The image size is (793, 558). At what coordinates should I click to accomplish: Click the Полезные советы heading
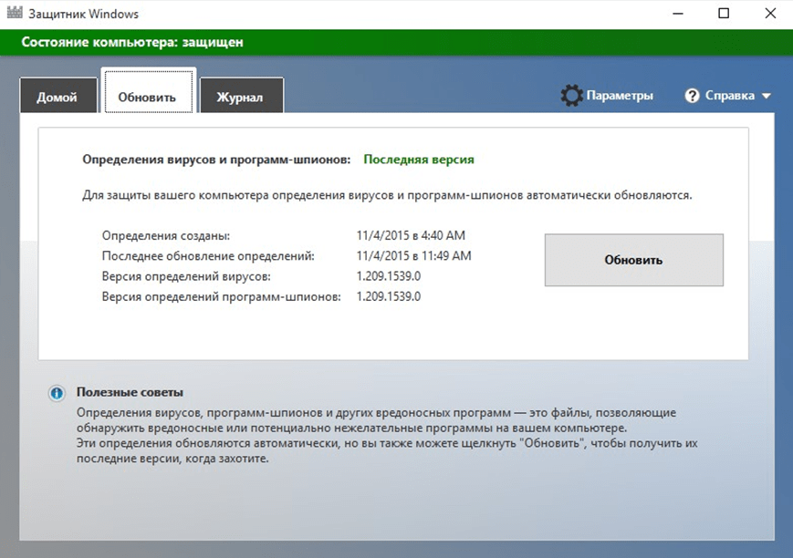pyautogui.click(x=130, y=392)
